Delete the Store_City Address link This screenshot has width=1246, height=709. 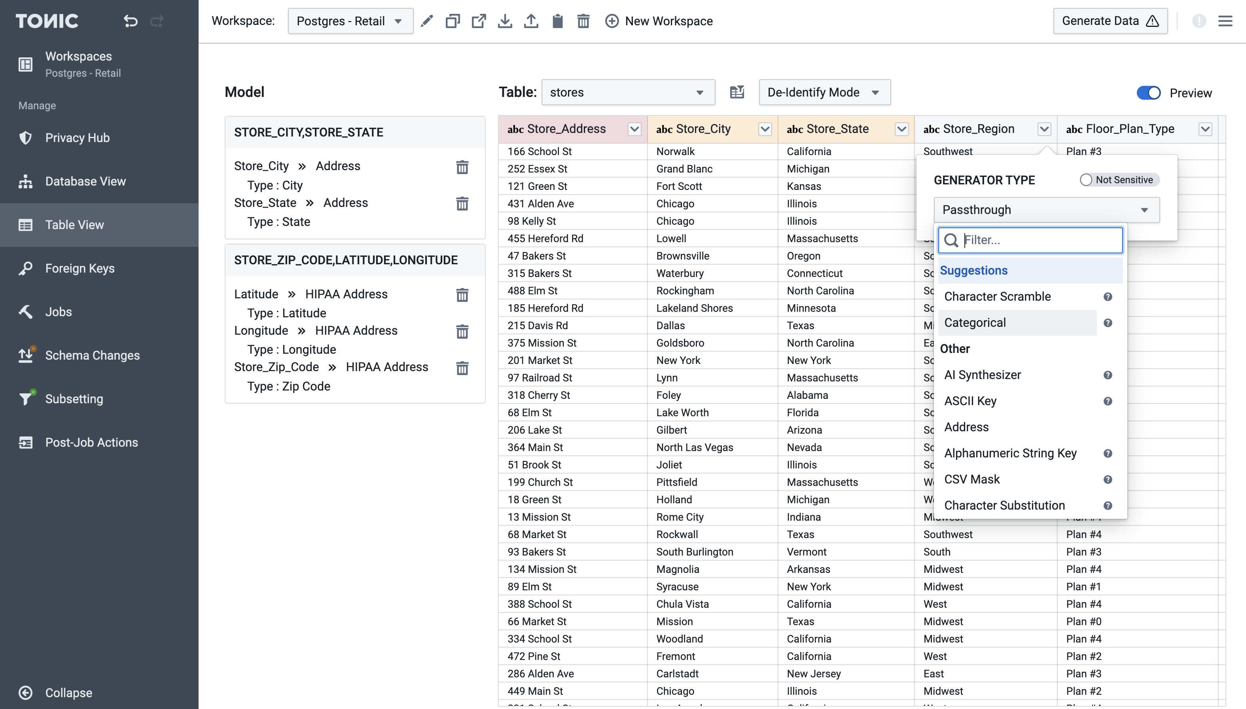pyautogui.click(x=462, y=167)
